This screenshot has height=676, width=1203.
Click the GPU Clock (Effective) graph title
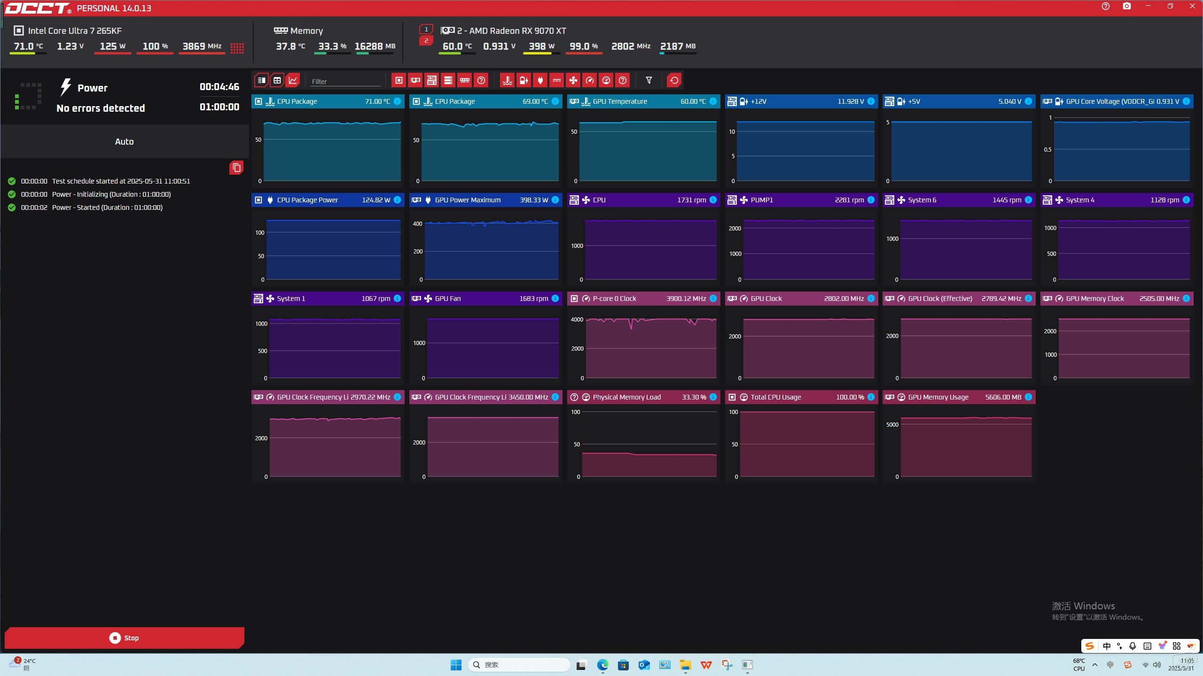(940, 299)
